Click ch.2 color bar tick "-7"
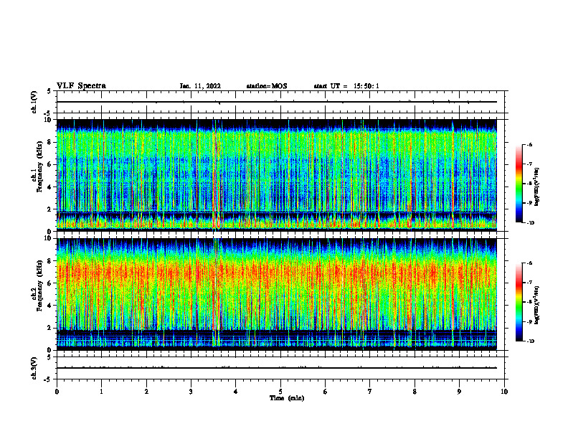The height and width of the screenshot is (439, 568). [529, 283]
